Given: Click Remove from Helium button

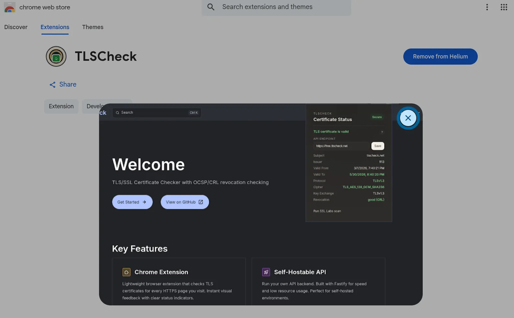Looking at the screenshot, I should [440, 57].
